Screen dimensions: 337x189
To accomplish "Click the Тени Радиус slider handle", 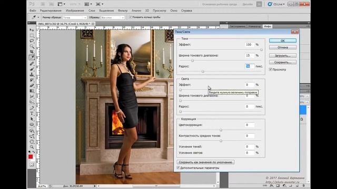I will click(203, 71).
